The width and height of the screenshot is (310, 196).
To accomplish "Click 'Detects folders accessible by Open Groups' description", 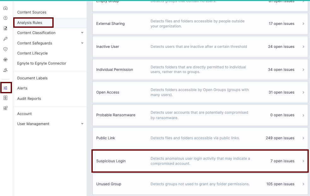I will point(200,92).
